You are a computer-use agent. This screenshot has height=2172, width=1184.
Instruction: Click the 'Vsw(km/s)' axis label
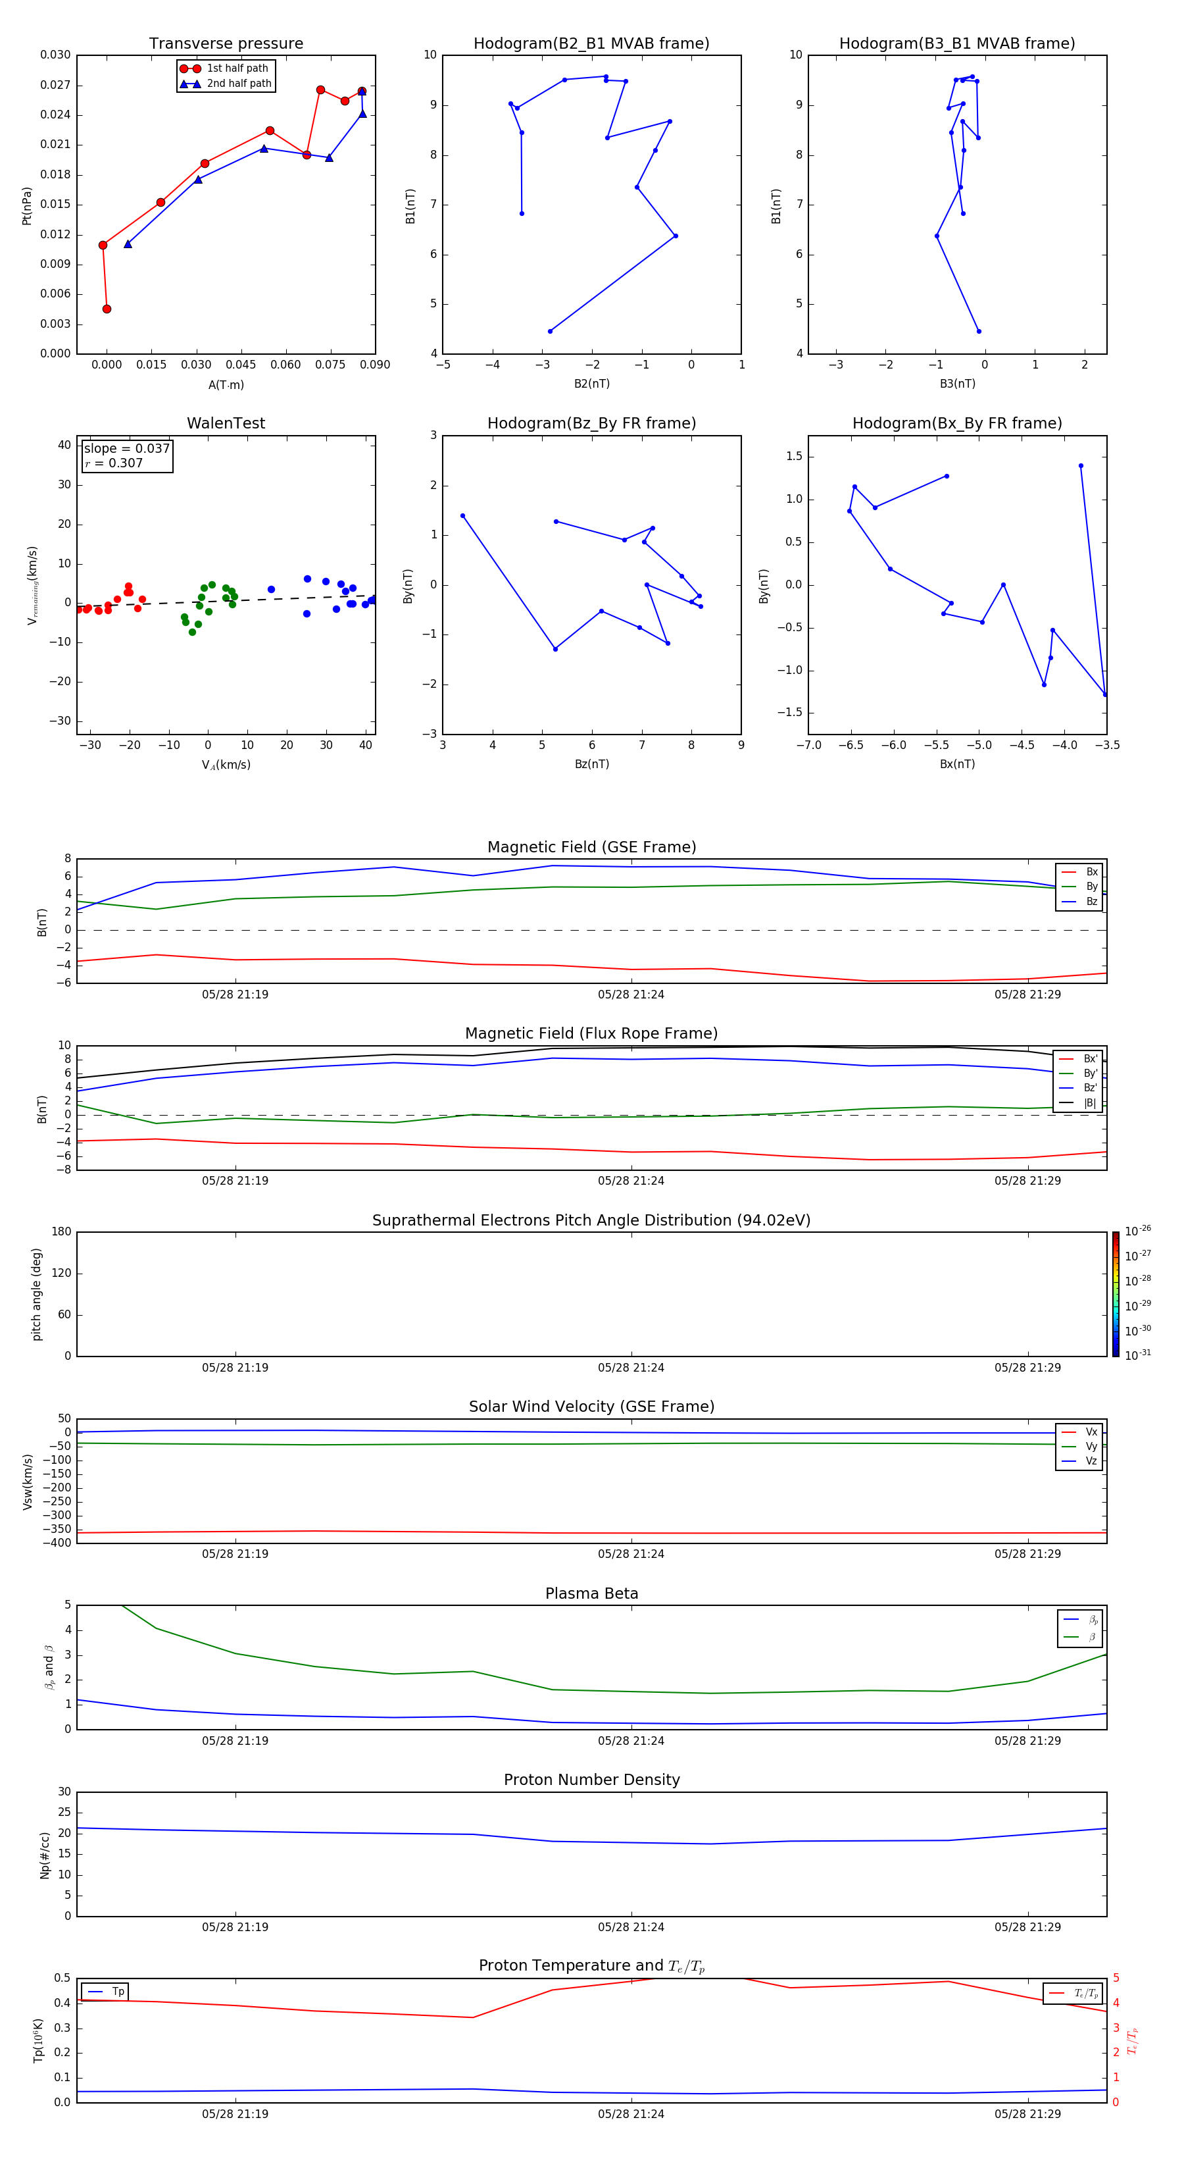(x=27, y=1482)
